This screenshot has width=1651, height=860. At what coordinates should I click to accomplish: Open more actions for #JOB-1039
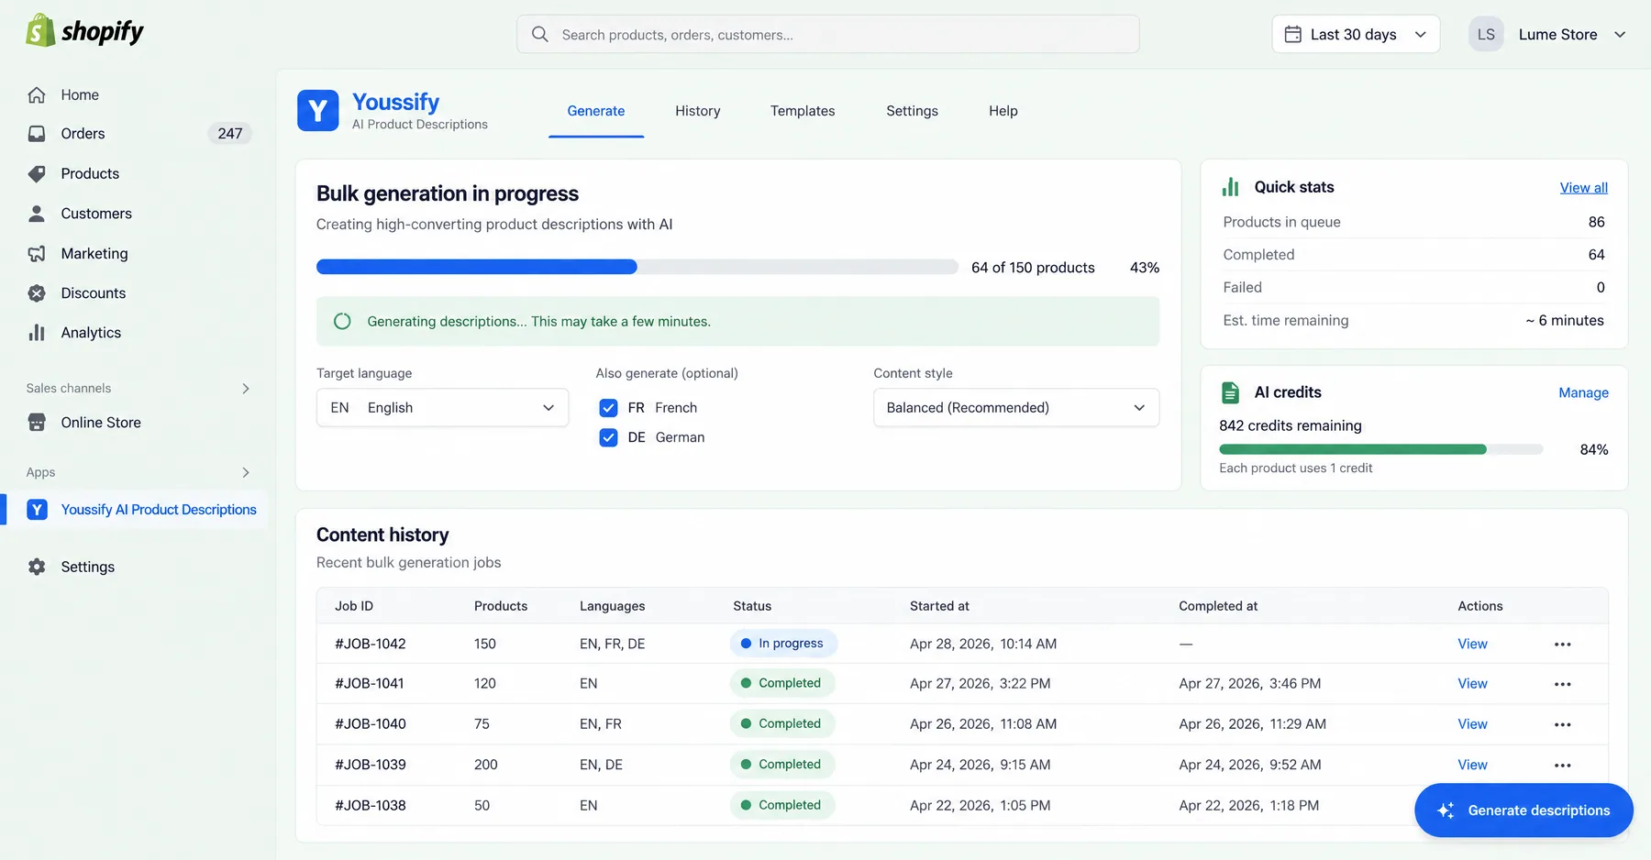point(1563,765)
